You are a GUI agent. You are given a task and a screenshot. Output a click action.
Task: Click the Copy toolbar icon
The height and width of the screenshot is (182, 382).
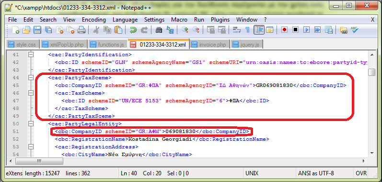(x=107, y=30)
